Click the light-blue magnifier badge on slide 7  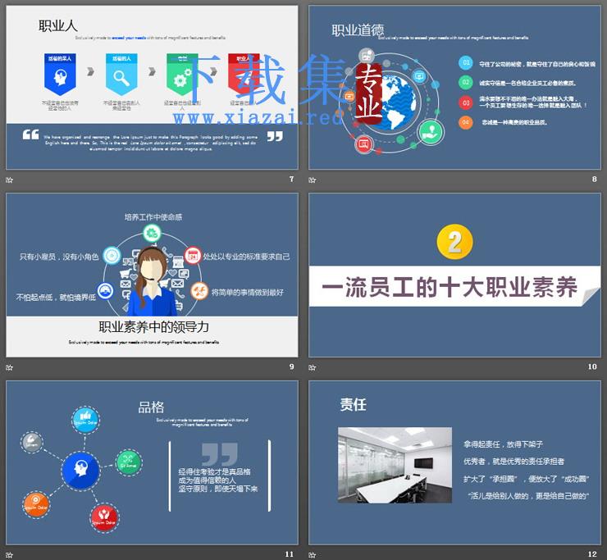pyautogui.click(x=121, y=75)
